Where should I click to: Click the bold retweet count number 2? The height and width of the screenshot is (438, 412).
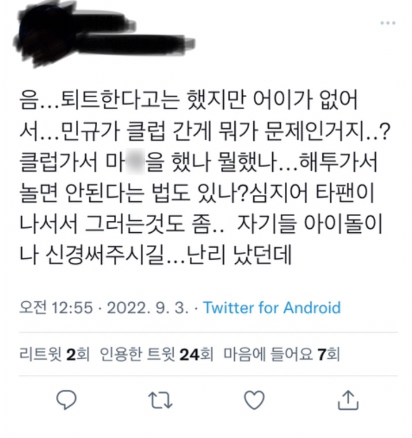tap(71, 355)
